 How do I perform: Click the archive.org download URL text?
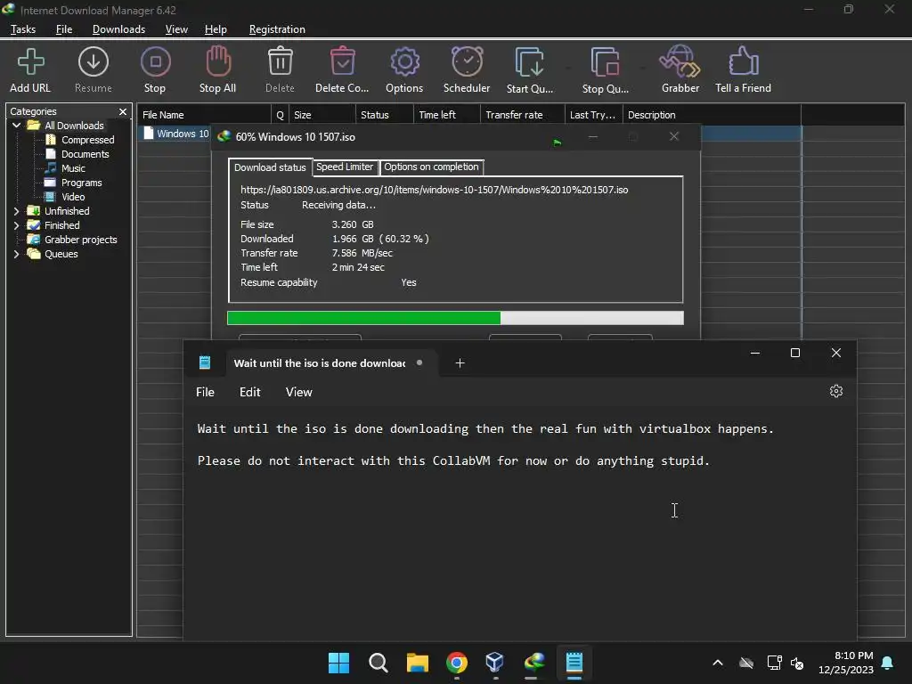pos(434,190)
